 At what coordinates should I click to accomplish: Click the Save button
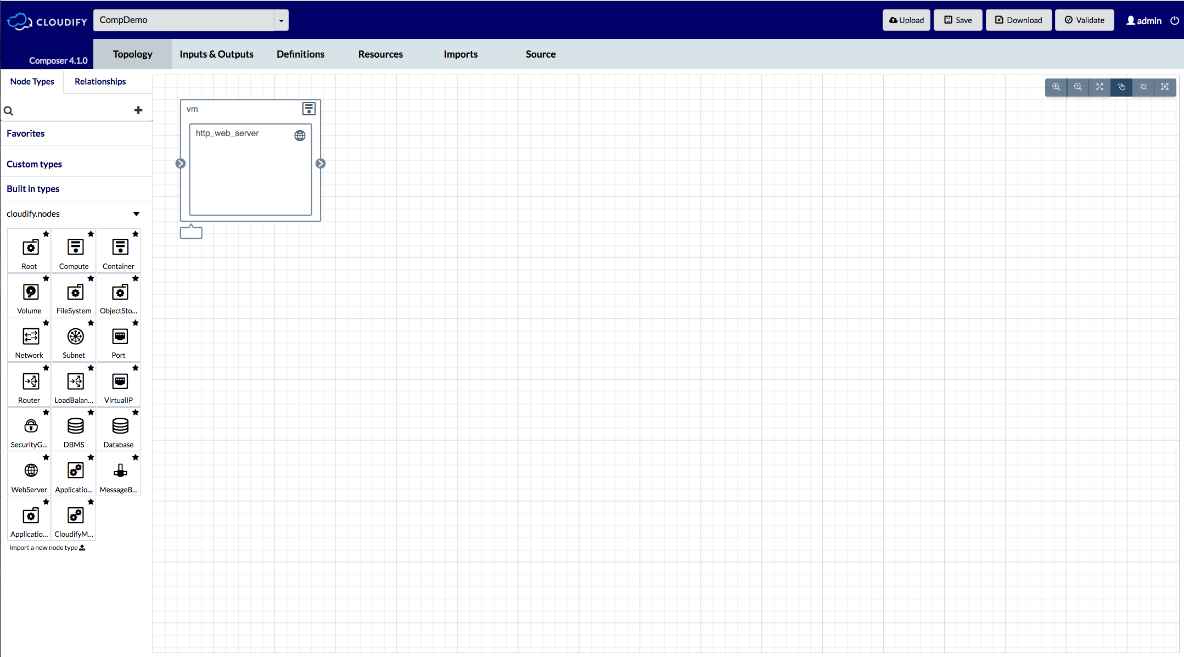(958, 20)
